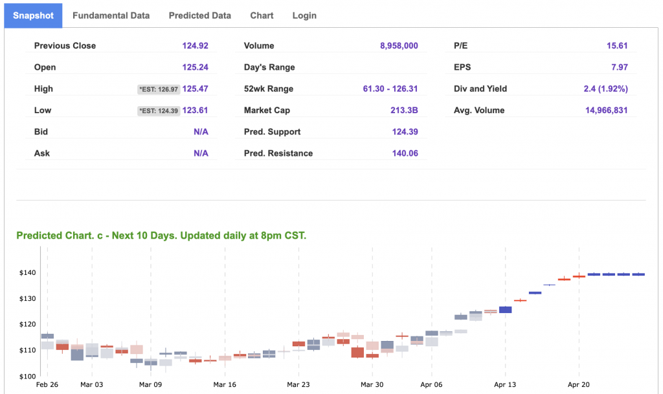The width and height of the screenshot is (663, 394).
Task: Click the 52wk Range value 61.30 - 126.31
Action: [389, 89]
